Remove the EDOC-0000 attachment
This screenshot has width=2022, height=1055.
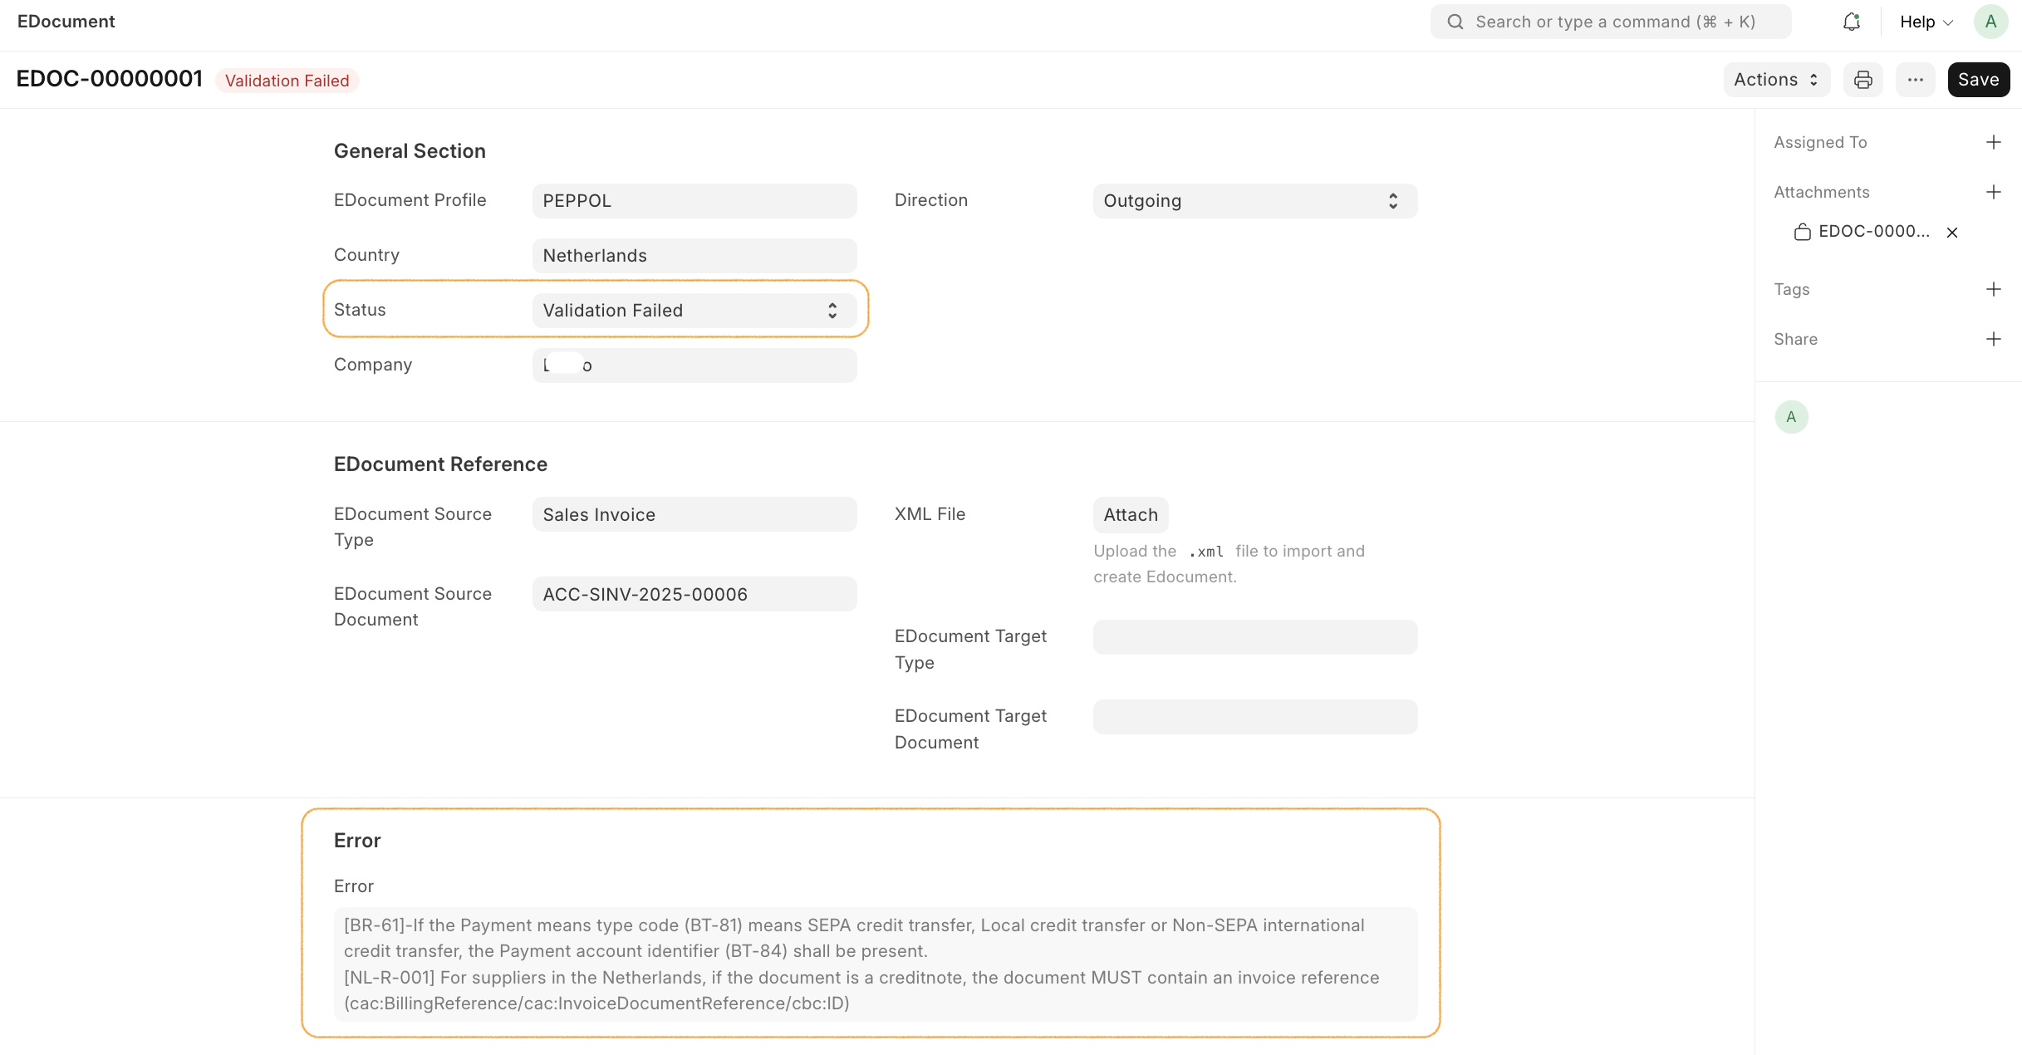point(1952,233)
